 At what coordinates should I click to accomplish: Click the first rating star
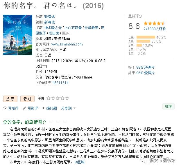click(49, 98)
